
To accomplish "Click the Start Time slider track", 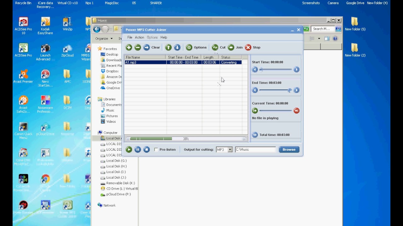I will 276,70.
